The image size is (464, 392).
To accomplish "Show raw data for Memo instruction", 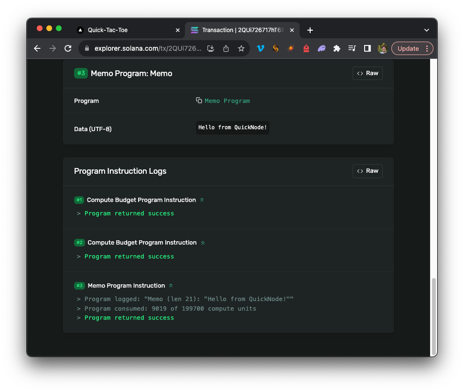I will tap(367, 73).
